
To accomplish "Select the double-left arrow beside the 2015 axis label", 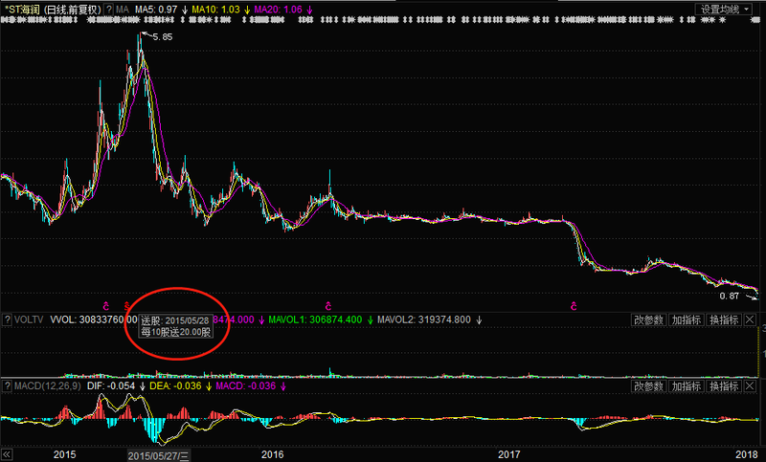I will pos(7,454).
